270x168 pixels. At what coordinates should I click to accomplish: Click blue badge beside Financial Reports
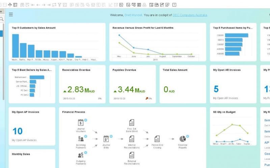(x=188, y=136)
